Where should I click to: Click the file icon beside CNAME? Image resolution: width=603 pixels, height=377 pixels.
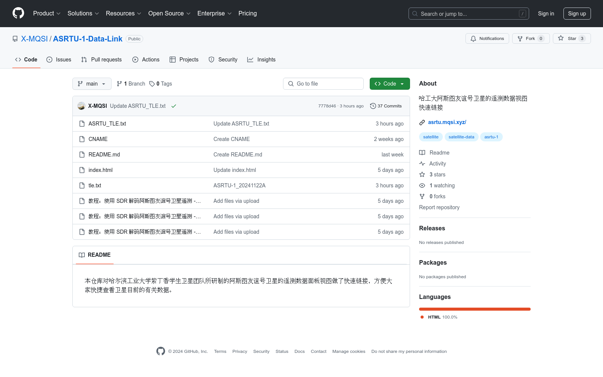pos(82,139)
